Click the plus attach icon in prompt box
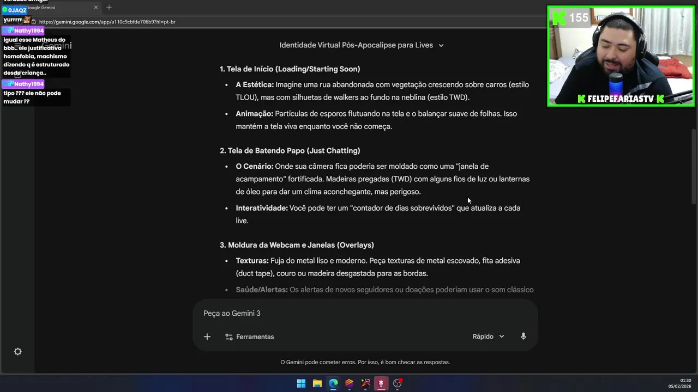Image resolution: width=698 pixels, height=392 pixels. (207, 336)
